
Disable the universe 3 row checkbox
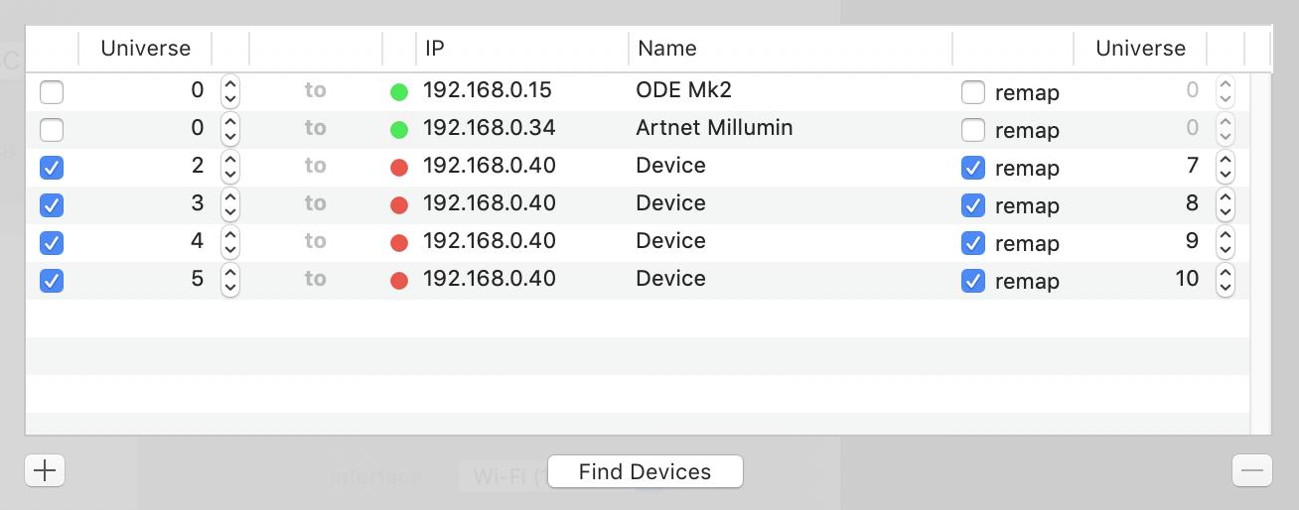tap(52, 205)
